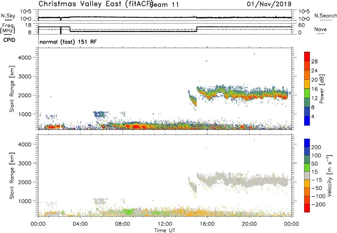Image resolution: width=337 pixels, height=233 pixels.
Task: Click the '16' value on the power colorbar
Action: click(x=314, y=89)
